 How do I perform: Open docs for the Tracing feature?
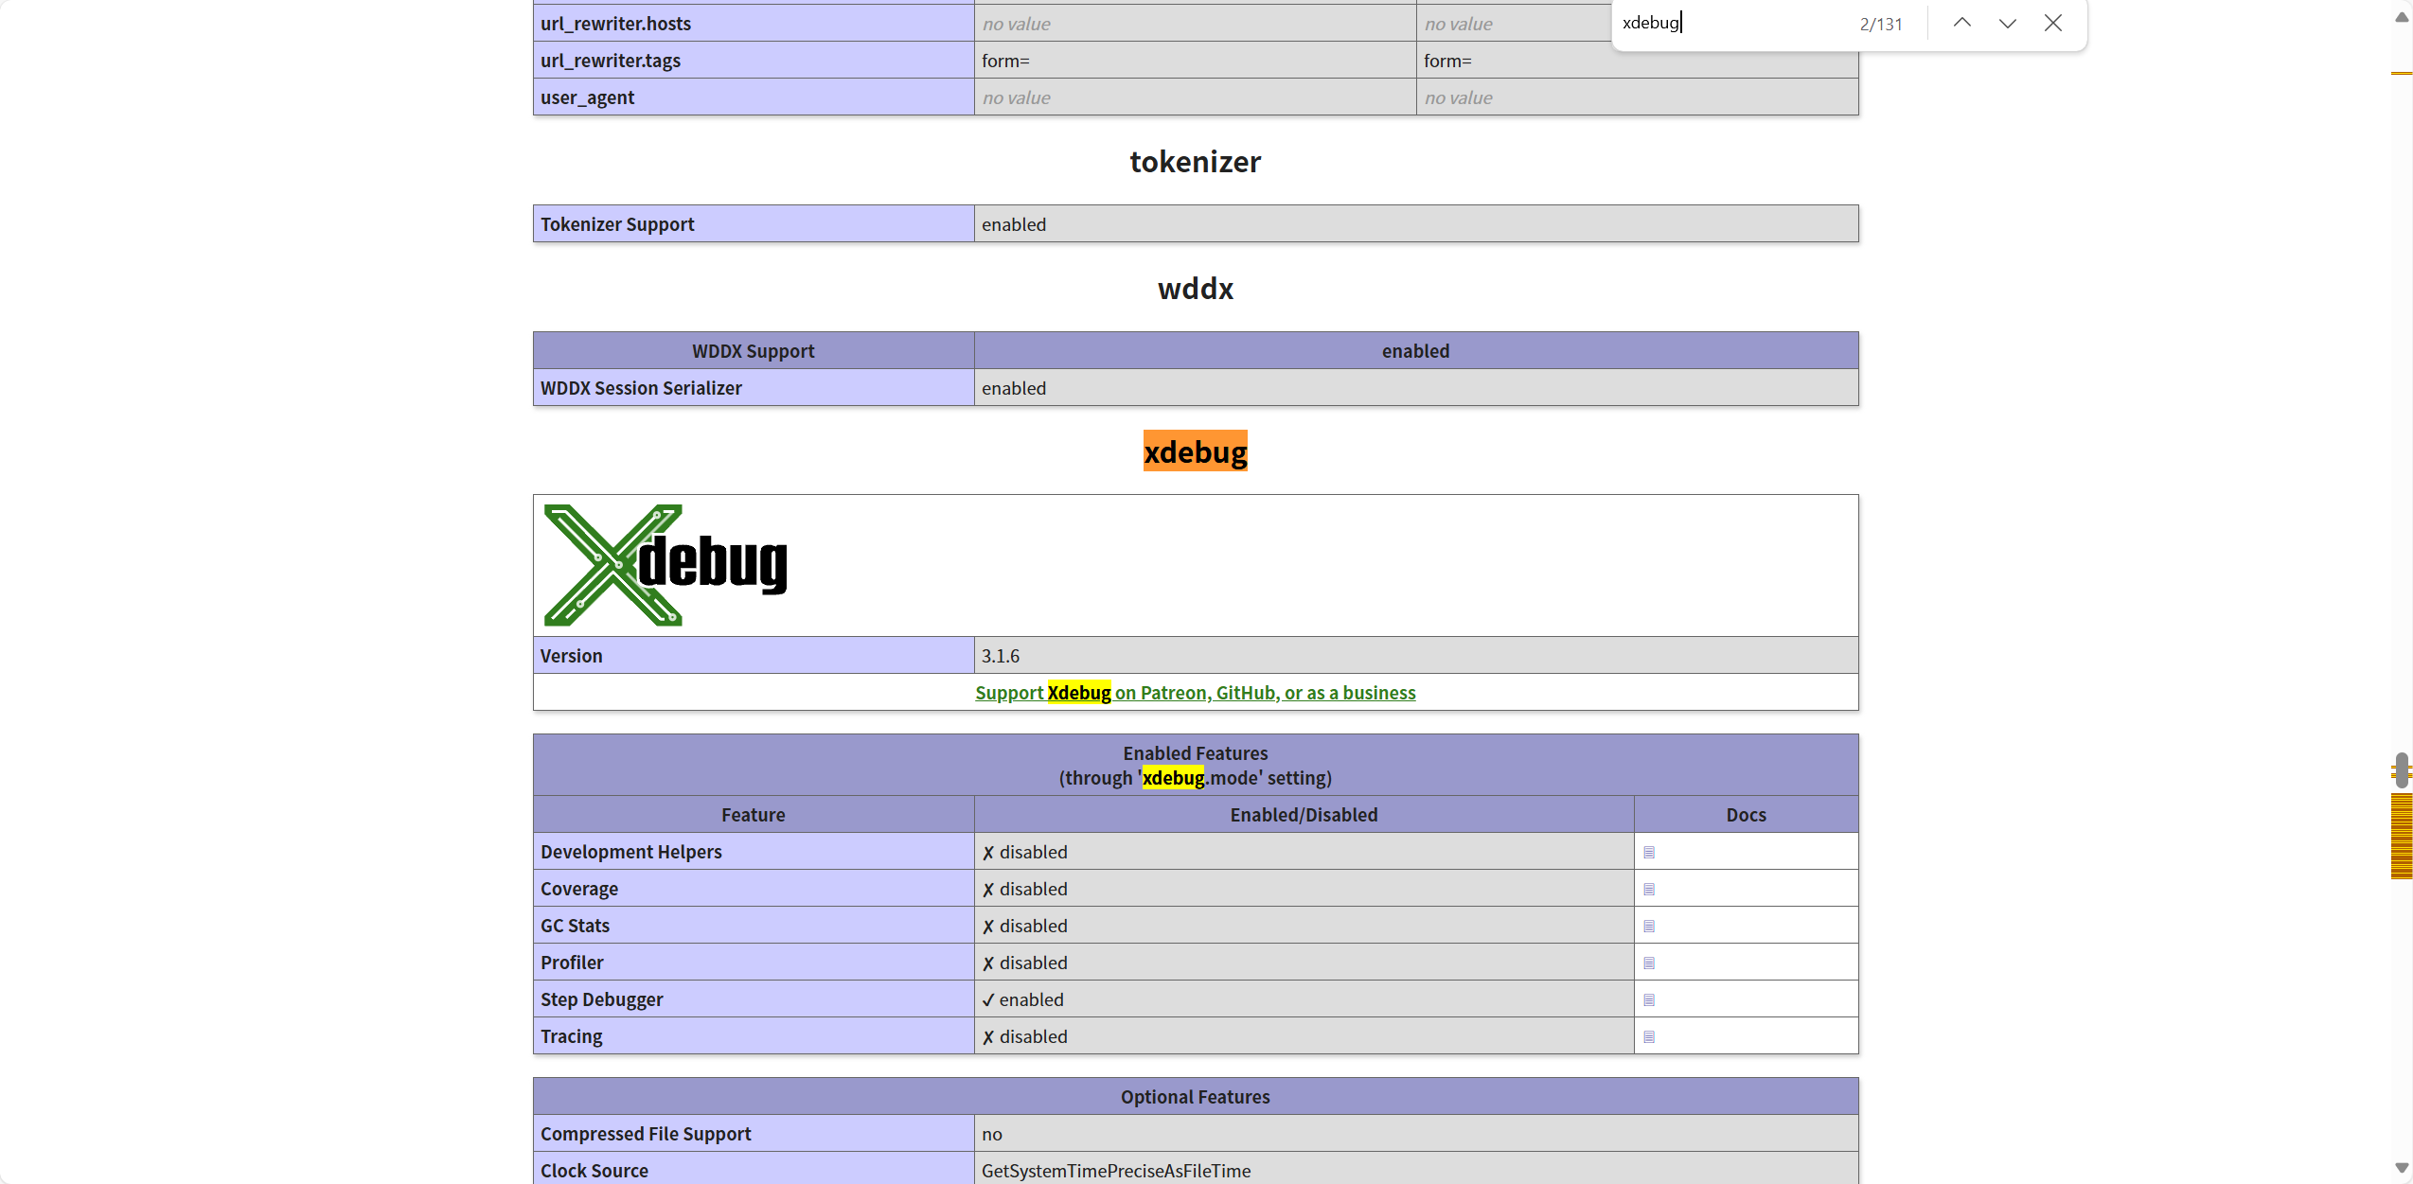click(1648, 1035)
